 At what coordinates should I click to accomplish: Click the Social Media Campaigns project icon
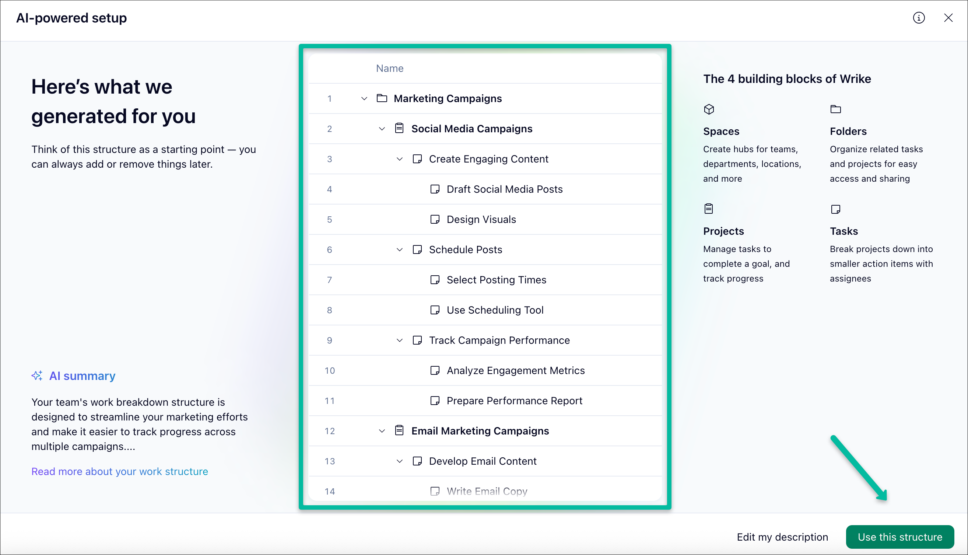pyautogui.click(x=399, y=129)
